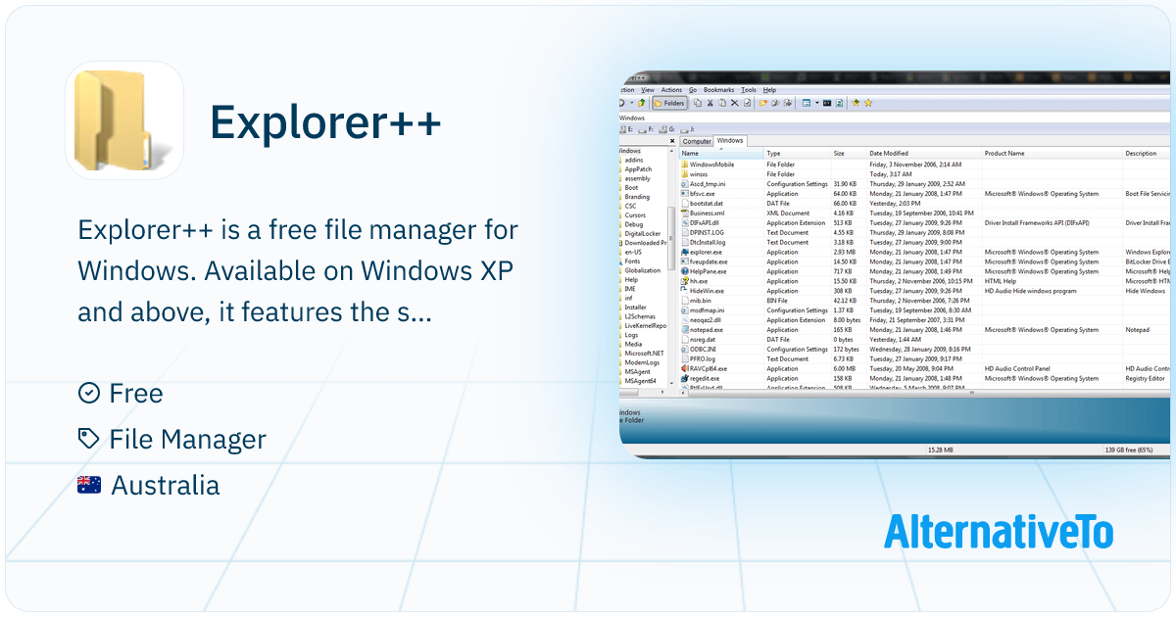The height and width of the screenshot is (617, 1176).
Task: Click the address bar showing Windows
Action: (x=897, y=118)
